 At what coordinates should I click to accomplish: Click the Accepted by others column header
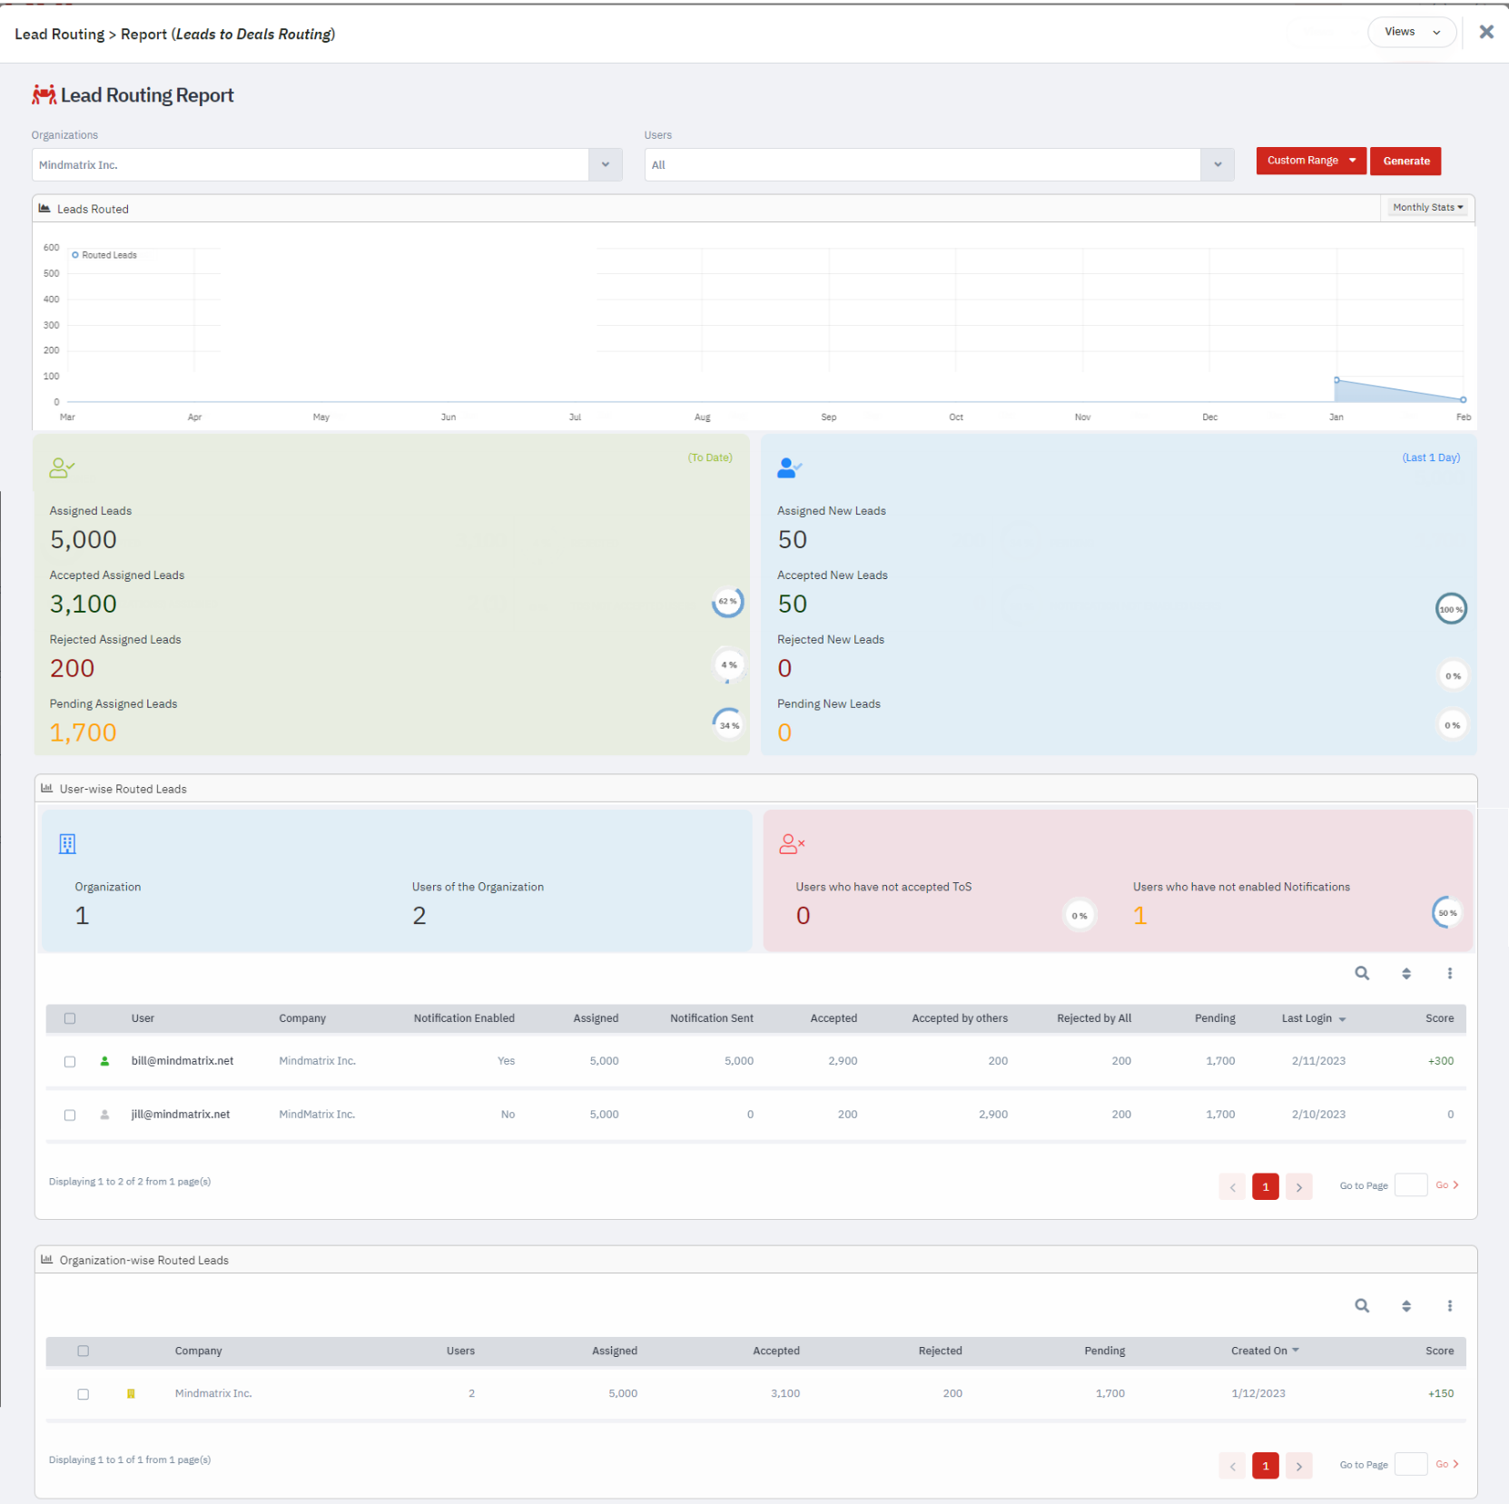coord(960,1018)
